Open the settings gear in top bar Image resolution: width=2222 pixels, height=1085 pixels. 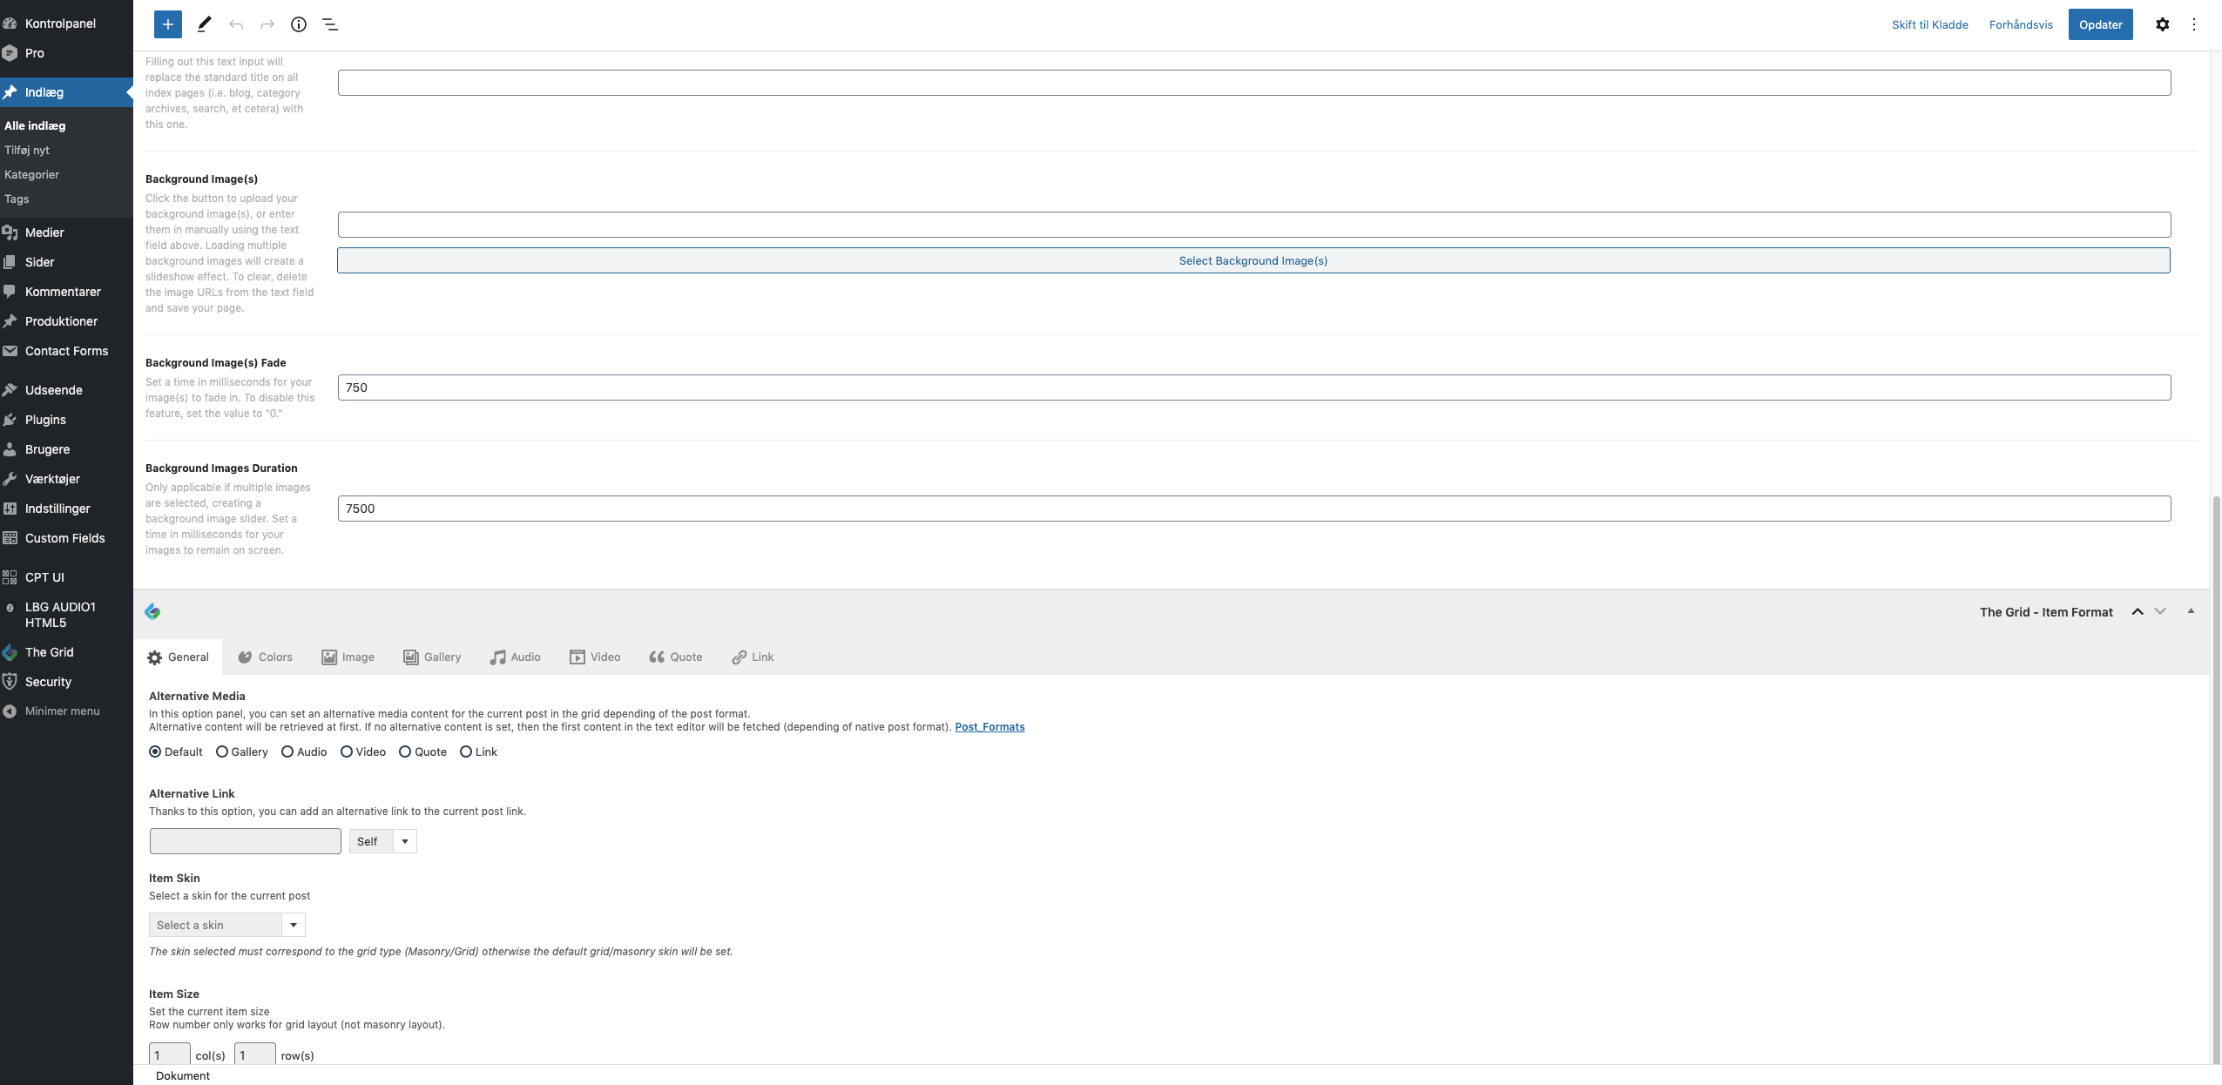coord(2163,24)
